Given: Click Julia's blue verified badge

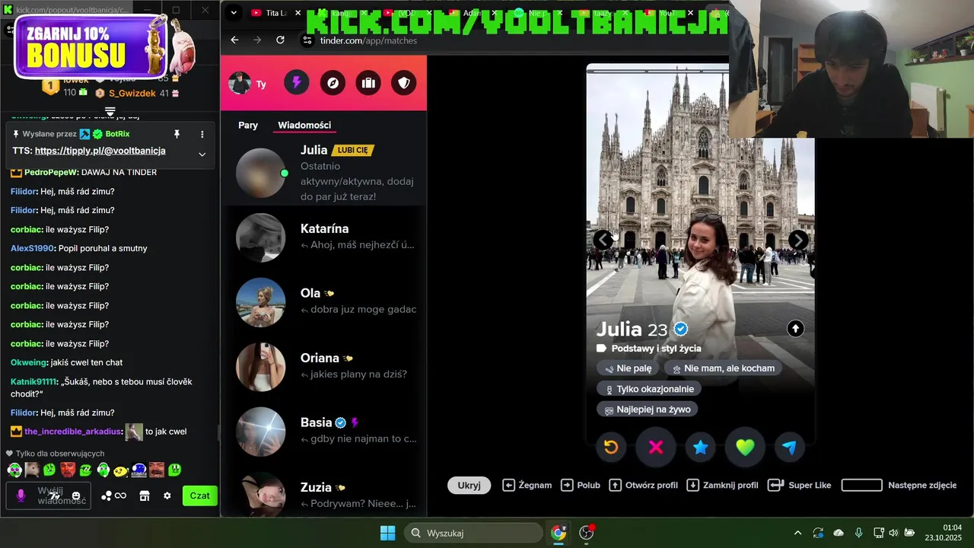Looking at the screenshot, I should [x=681, y=329].
